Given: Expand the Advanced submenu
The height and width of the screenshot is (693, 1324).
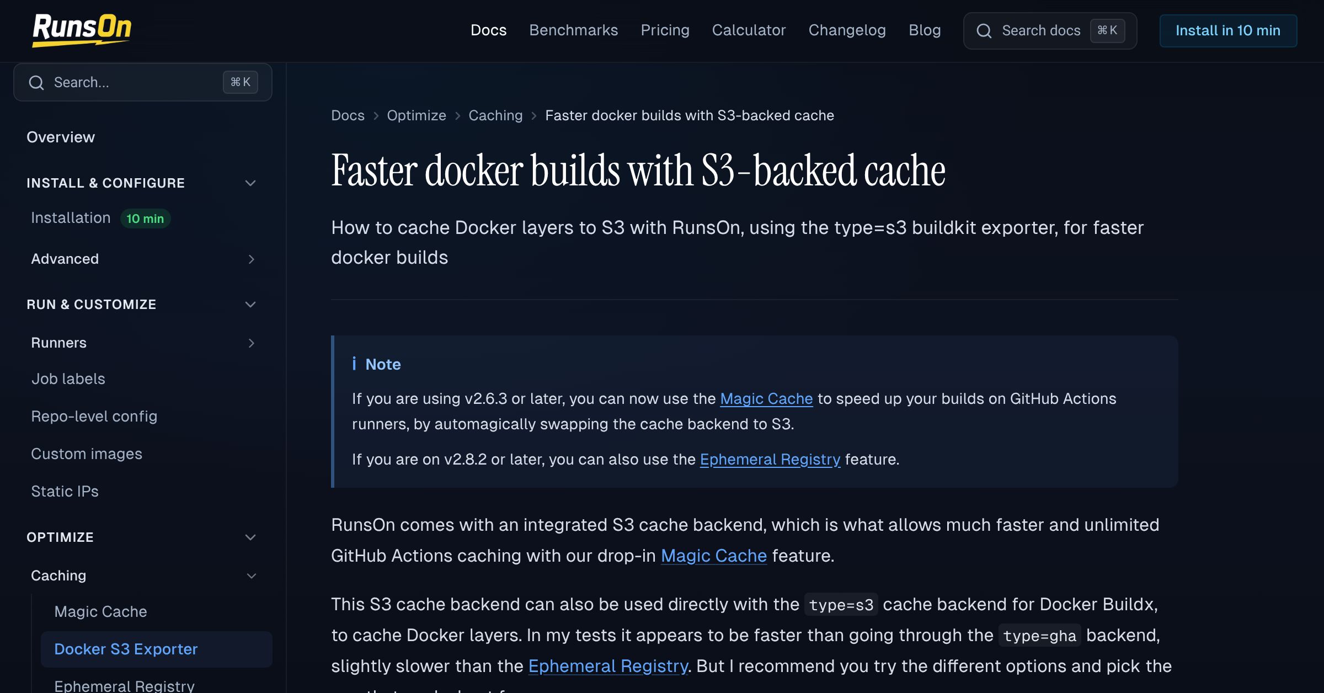Looking at the screenshot, I should (252, 259).
